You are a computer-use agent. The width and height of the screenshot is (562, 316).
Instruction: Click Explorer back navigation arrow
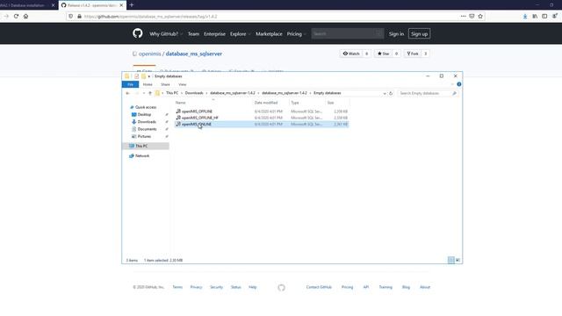(127, 93)
